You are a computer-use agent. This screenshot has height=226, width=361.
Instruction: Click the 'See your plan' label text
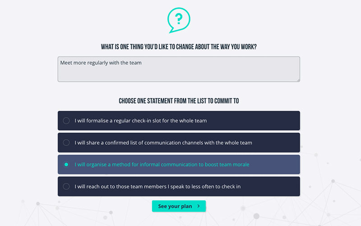click(175, 206)
